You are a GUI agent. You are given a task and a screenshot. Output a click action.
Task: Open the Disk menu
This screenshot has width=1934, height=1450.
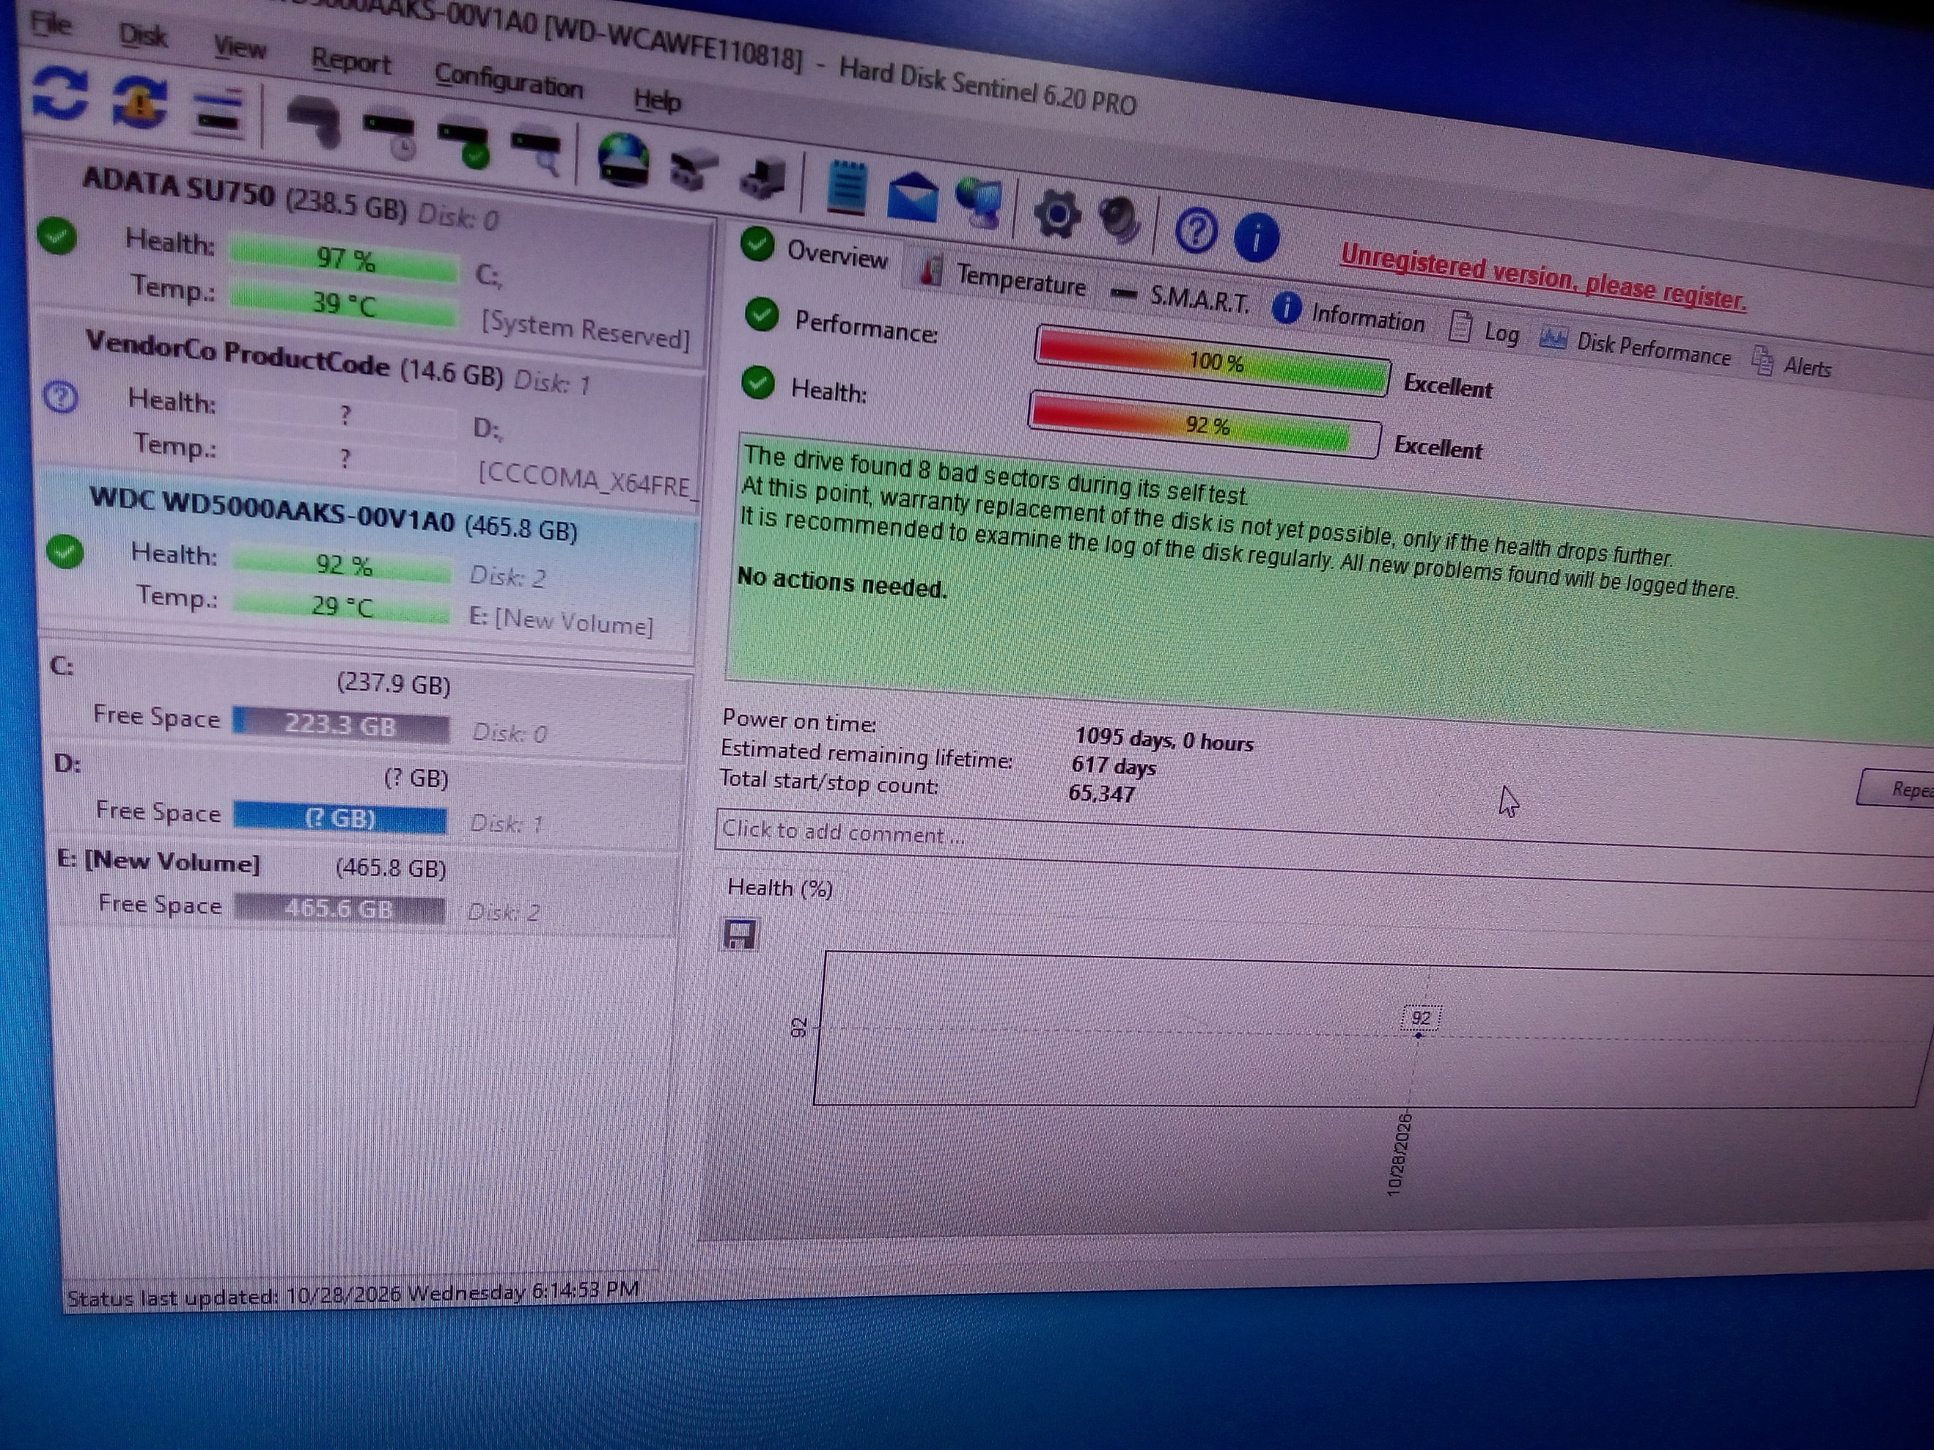tap(143, 35)
